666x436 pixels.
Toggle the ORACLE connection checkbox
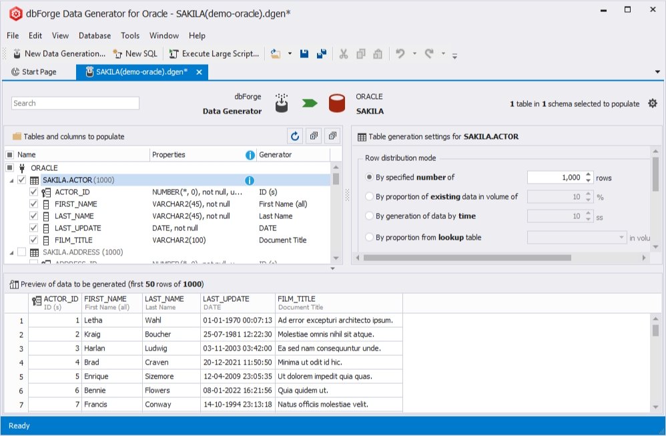(x=10, y=168)
